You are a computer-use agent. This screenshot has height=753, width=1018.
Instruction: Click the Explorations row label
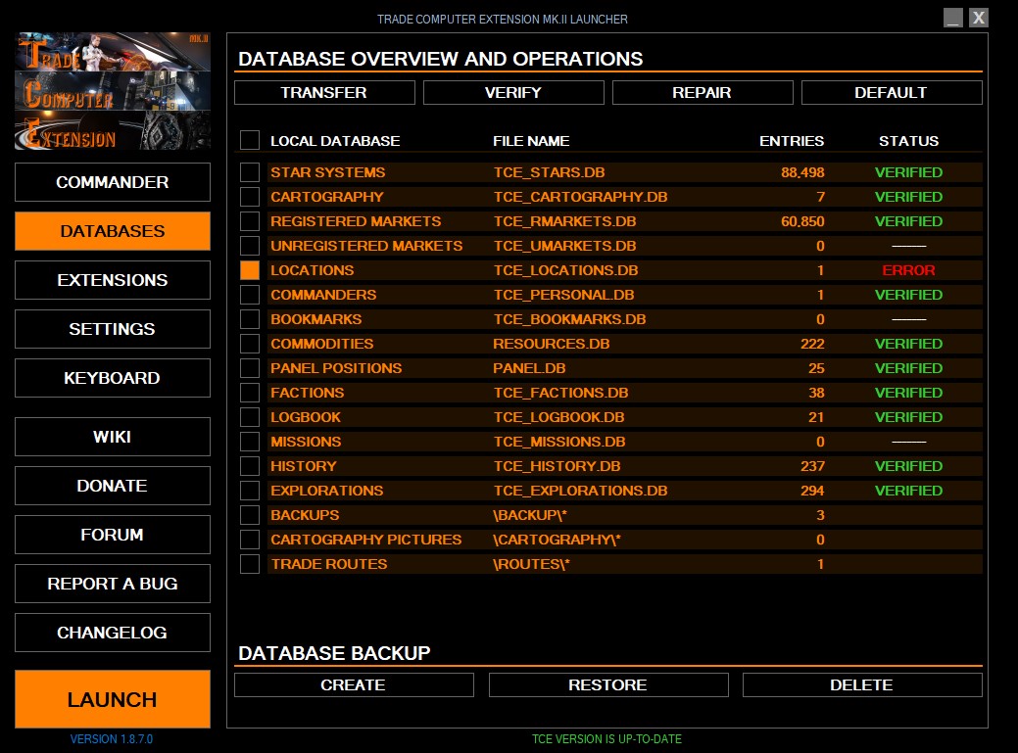[327, 491]
